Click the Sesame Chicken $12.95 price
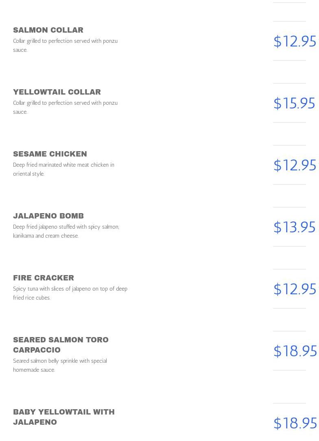The height and width of the screenshot is (441, 319). pyautogui.click(x=295, y=165)
